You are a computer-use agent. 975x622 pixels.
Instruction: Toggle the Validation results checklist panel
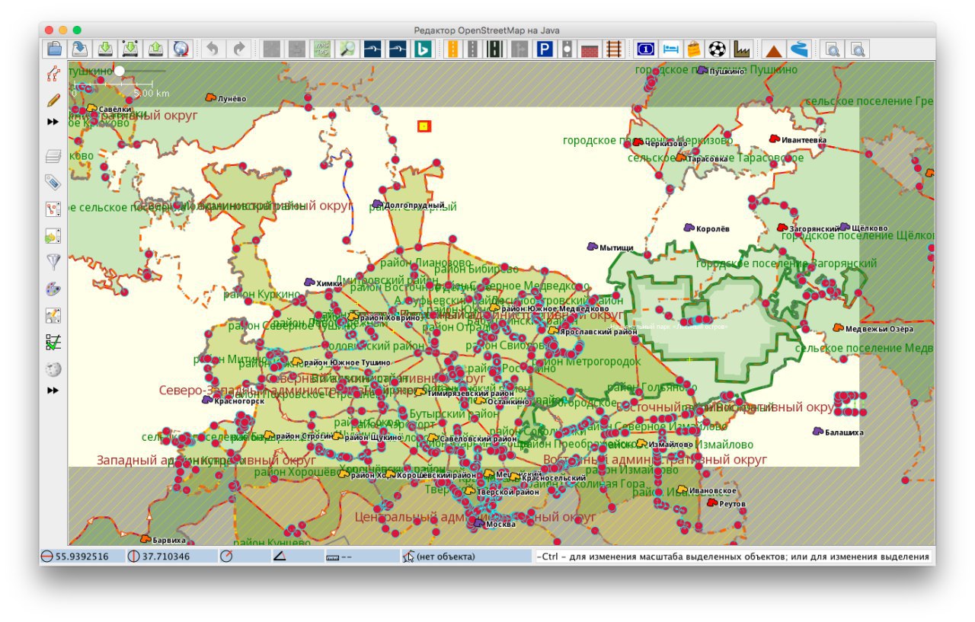point(53,343)
